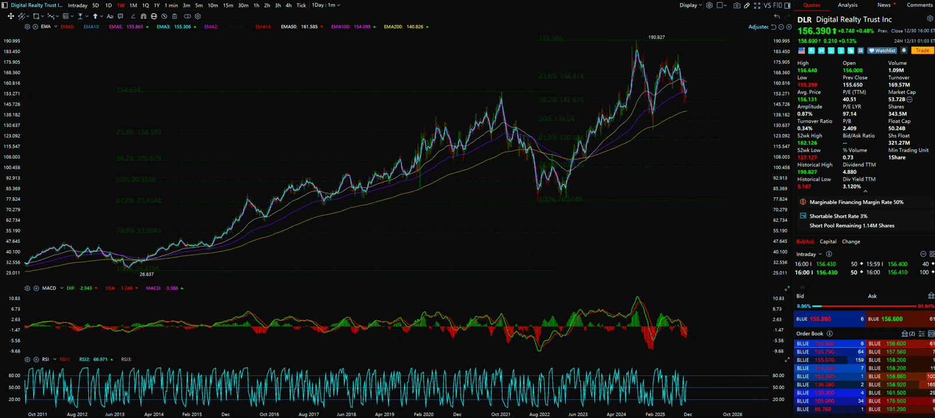Select the text annotation Aa tool
Screen dimensions: 935x418
(110, 16)
